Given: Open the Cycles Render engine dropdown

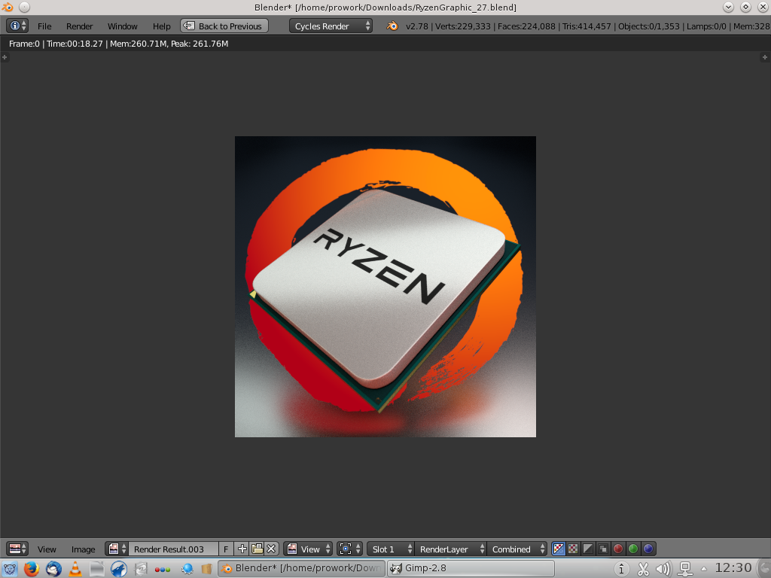Looking at the screenshot, I should pyautogui.click(x=331, y=26).
